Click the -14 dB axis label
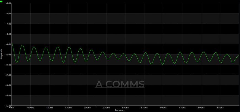 coord(8,95)
